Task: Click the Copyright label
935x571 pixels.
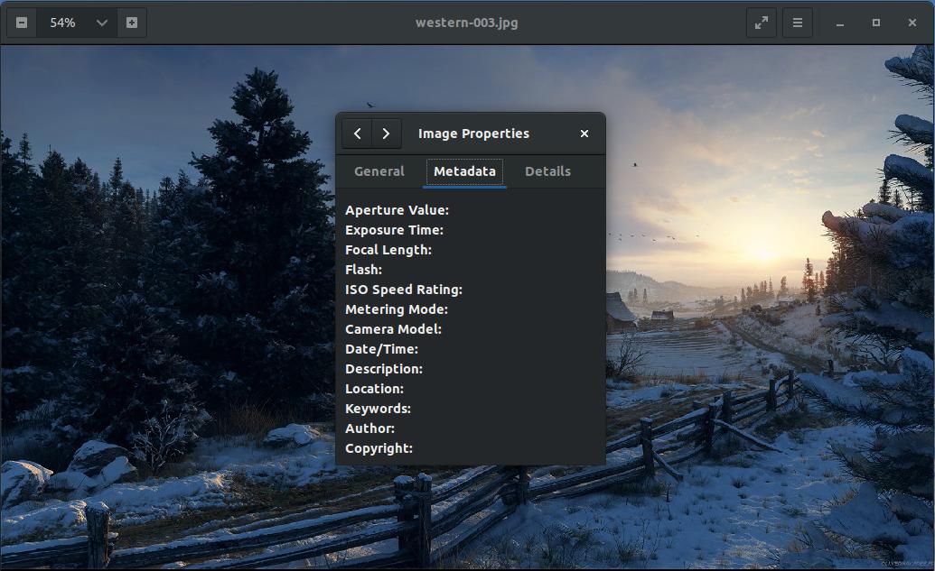Action: coord(379,448)
